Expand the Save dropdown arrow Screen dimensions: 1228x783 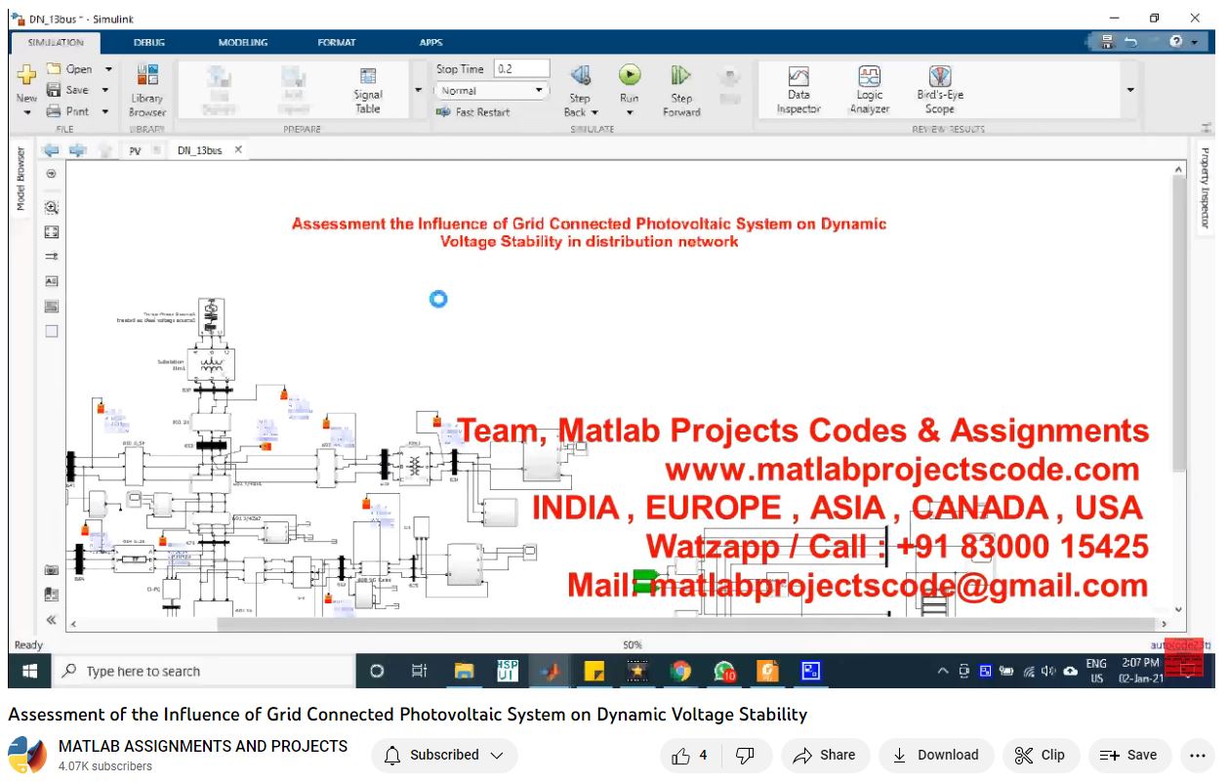click(105, 90)
